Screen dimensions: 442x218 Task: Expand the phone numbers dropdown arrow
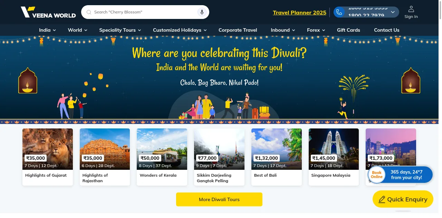[x=393, y=12]
